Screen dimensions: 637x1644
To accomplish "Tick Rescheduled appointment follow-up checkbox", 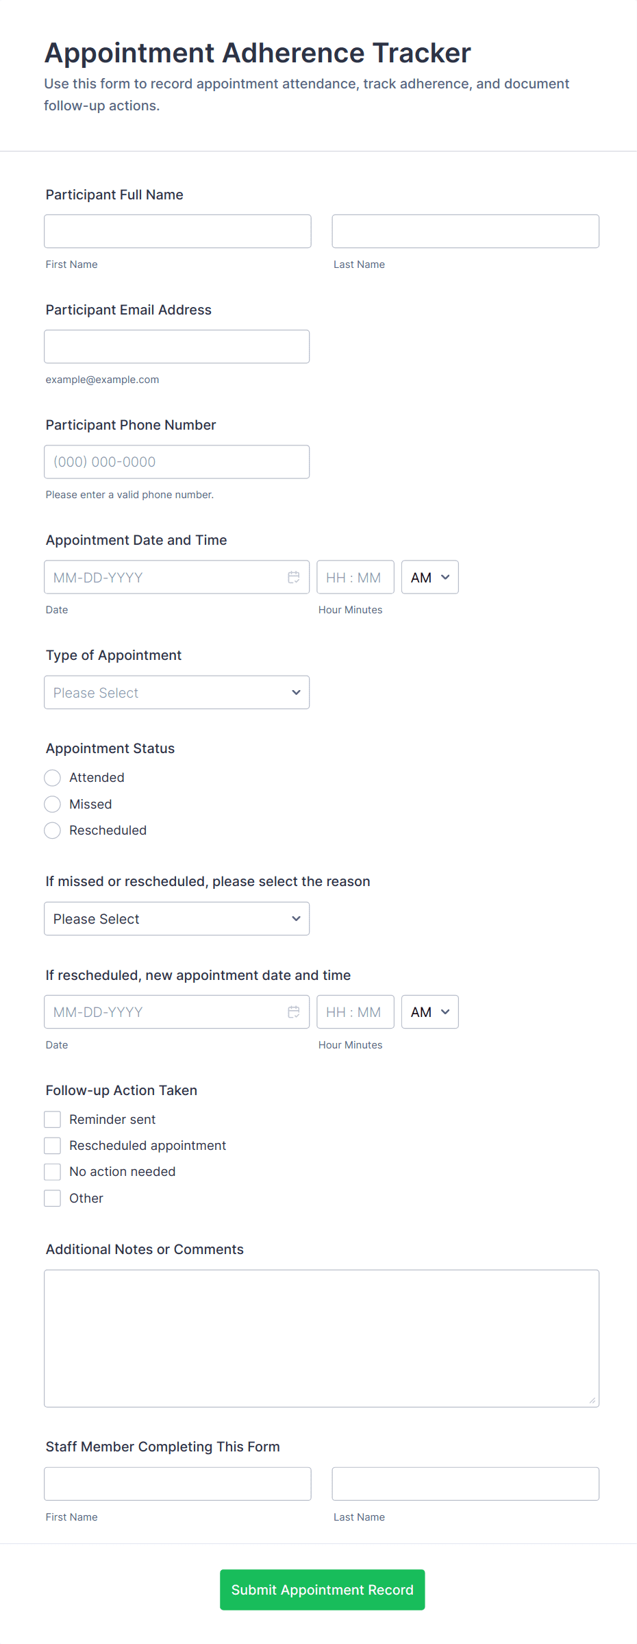I will tap(53, 1145).
